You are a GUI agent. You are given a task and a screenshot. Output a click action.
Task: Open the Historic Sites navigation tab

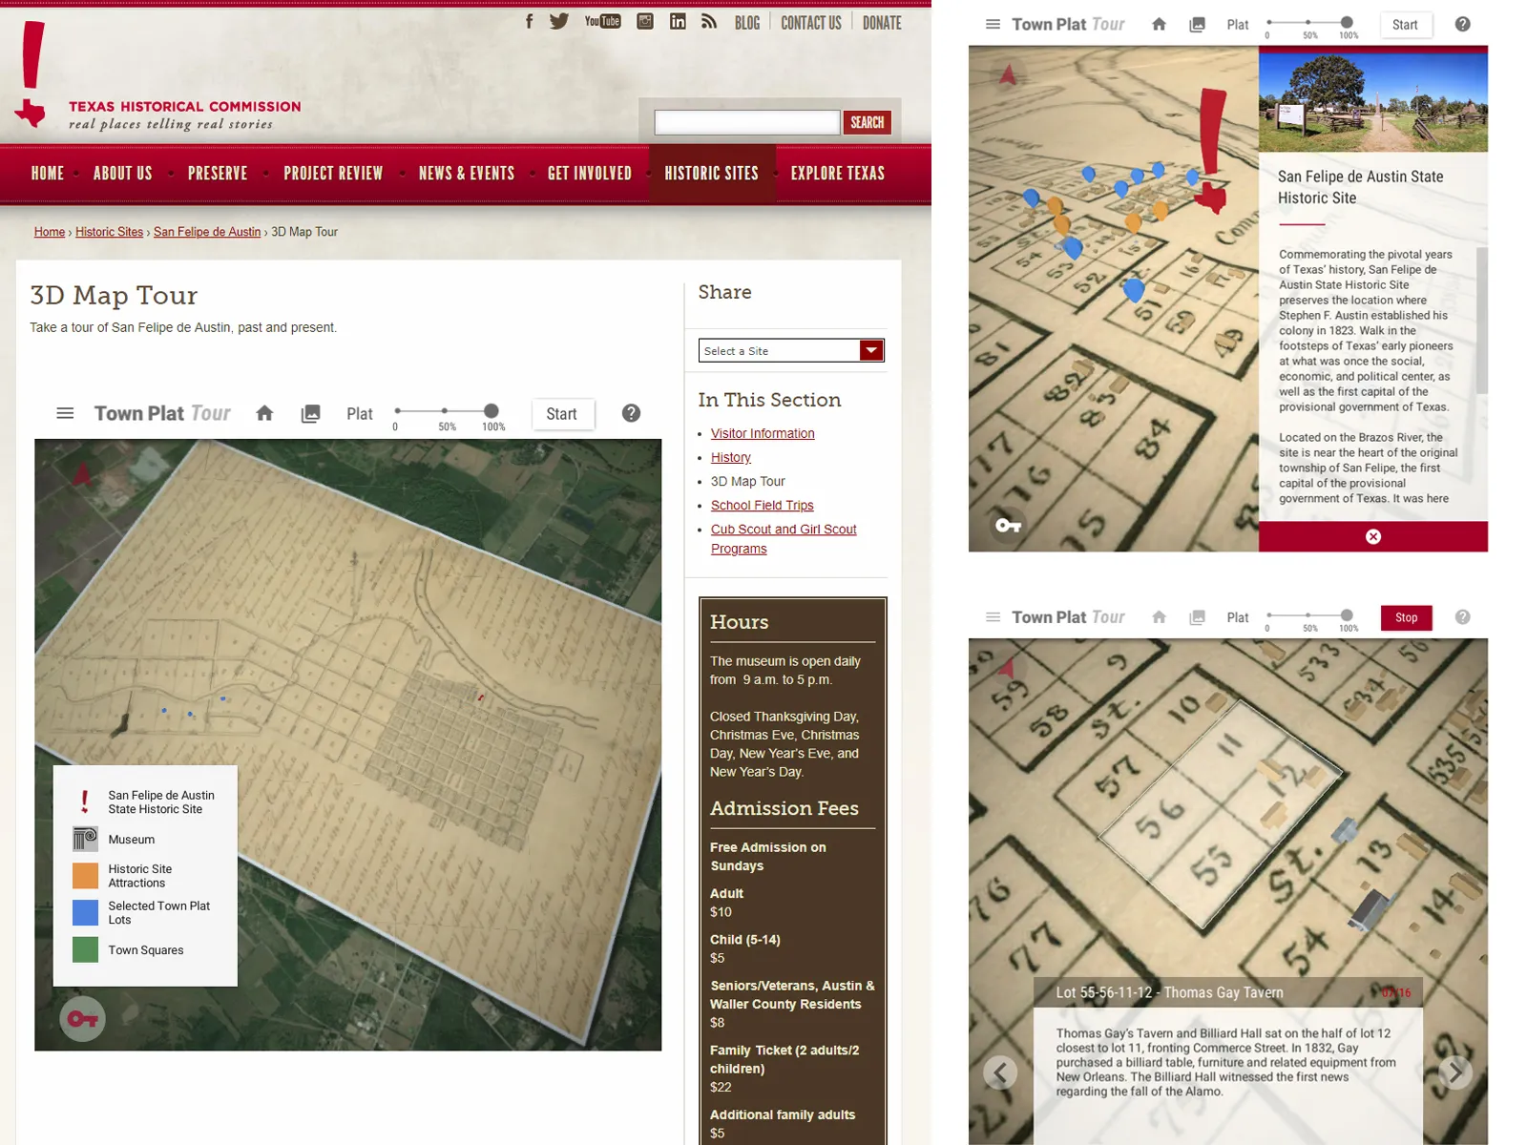pos(711,174)
